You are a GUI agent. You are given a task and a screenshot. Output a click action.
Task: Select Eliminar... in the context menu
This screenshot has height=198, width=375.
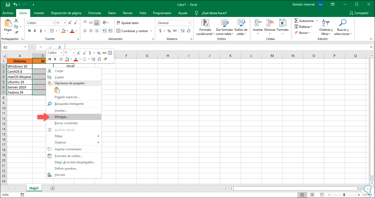(61, 117)
